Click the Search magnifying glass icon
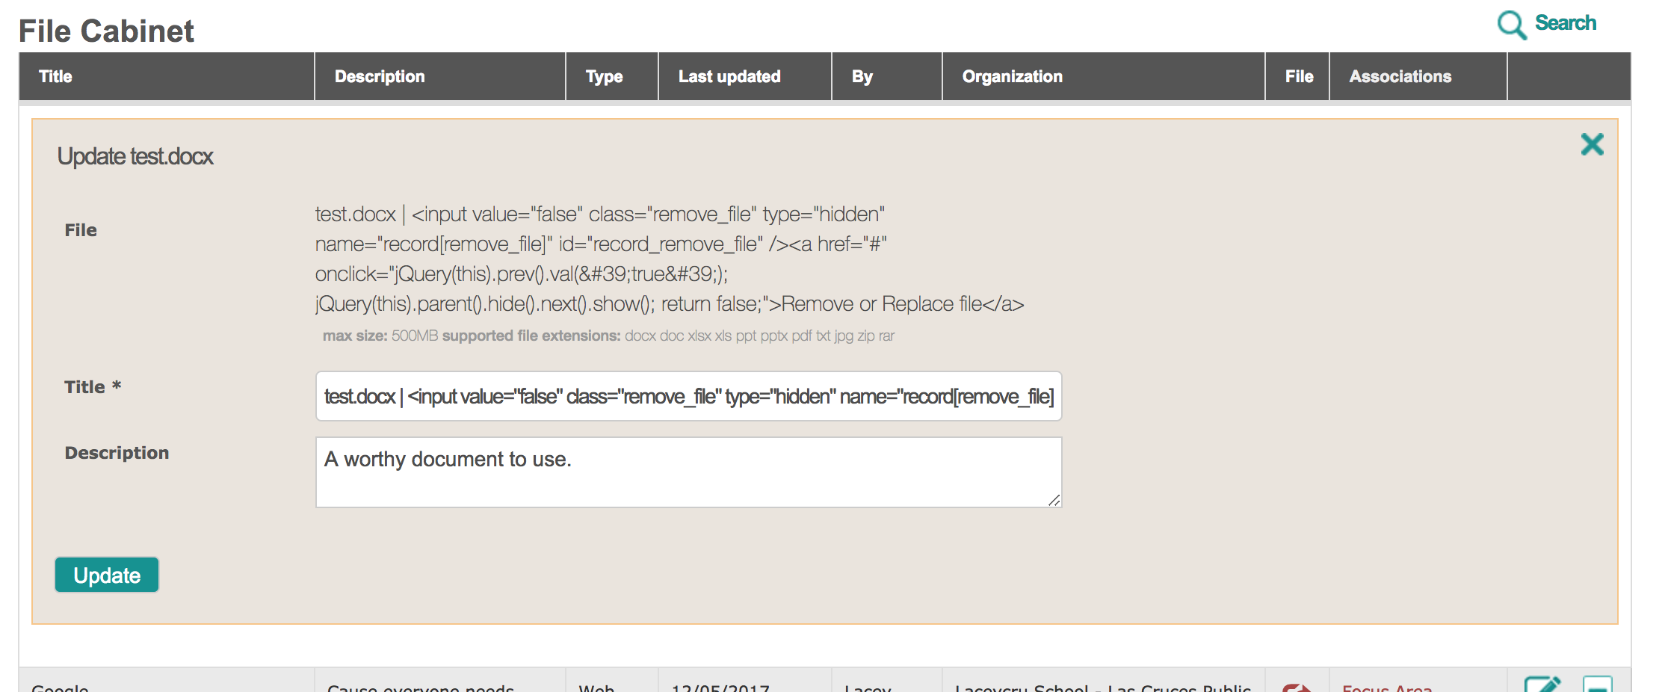 click(x=1511, y=24)
